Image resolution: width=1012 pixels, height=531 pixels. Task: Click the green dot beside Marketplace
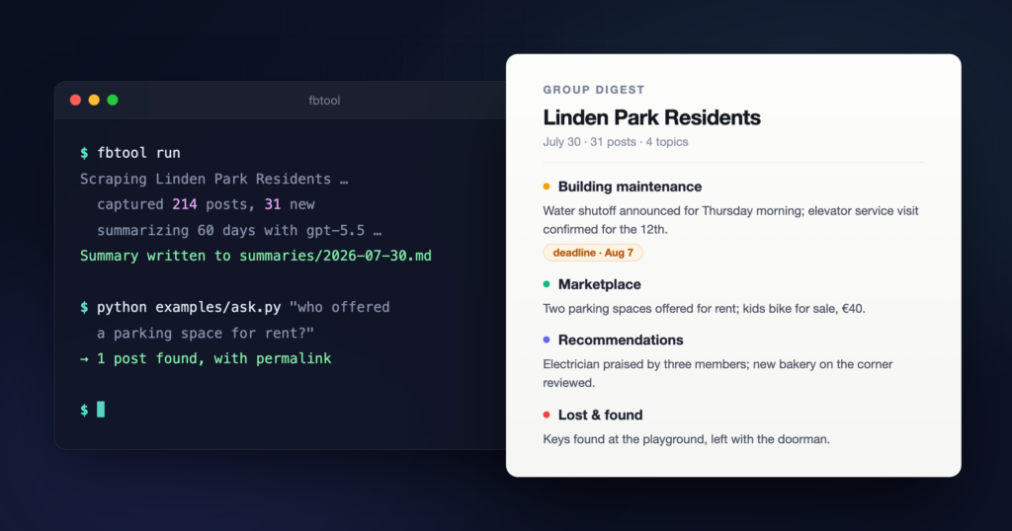coord(547,284)
